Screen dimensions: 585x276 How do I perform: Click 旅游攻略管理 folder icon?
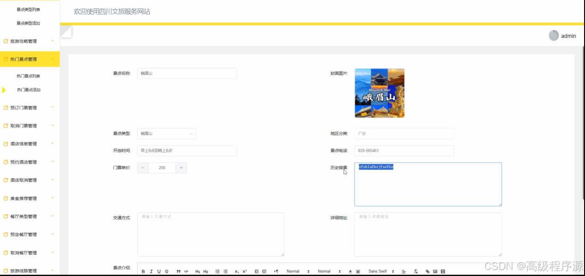point(6,41)
